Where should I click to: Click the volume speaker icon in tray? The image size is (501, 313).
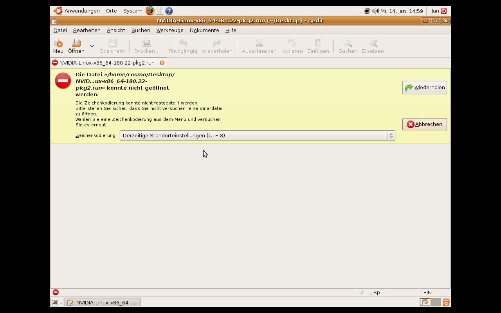click(x=375, y=11)
